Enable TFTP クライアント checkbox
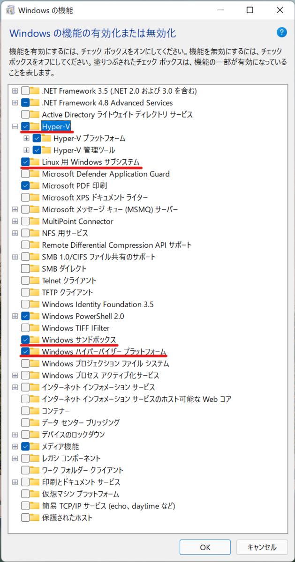The width and height of the screenshot is (295, 562). point(25,292)
